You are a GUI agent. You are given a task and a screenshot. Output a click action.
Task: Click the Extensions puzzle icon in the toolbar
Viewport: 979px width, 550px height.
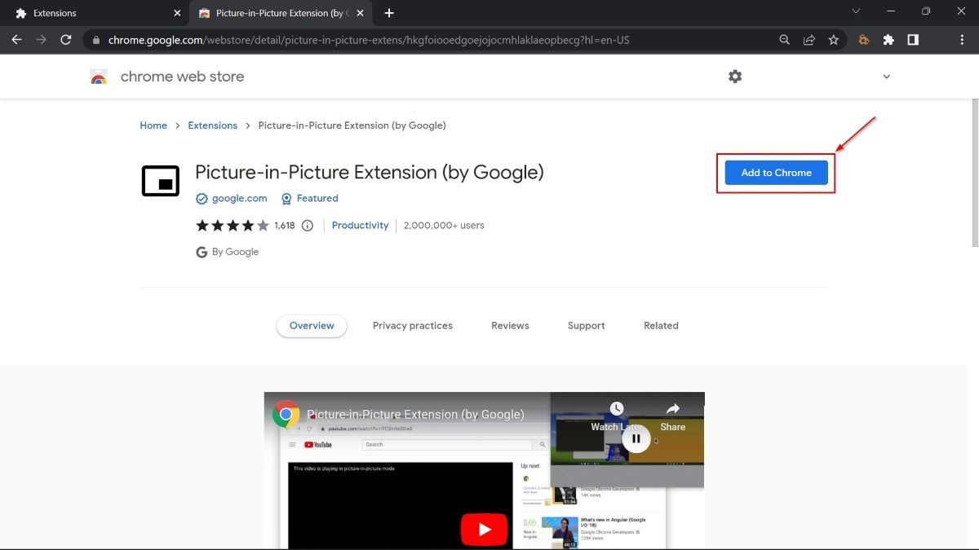[888, 39]
